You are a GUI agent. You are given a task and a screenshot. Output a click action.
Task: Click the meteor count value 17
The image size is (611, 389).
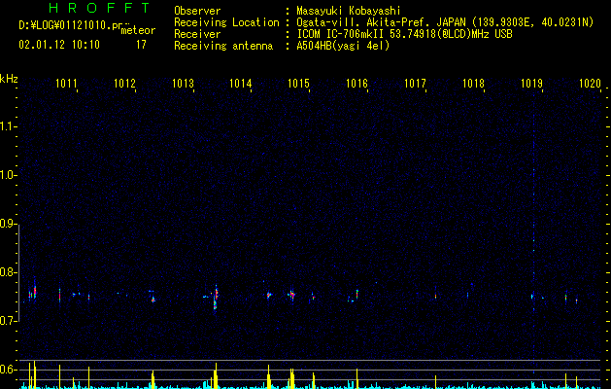[141, 45]
